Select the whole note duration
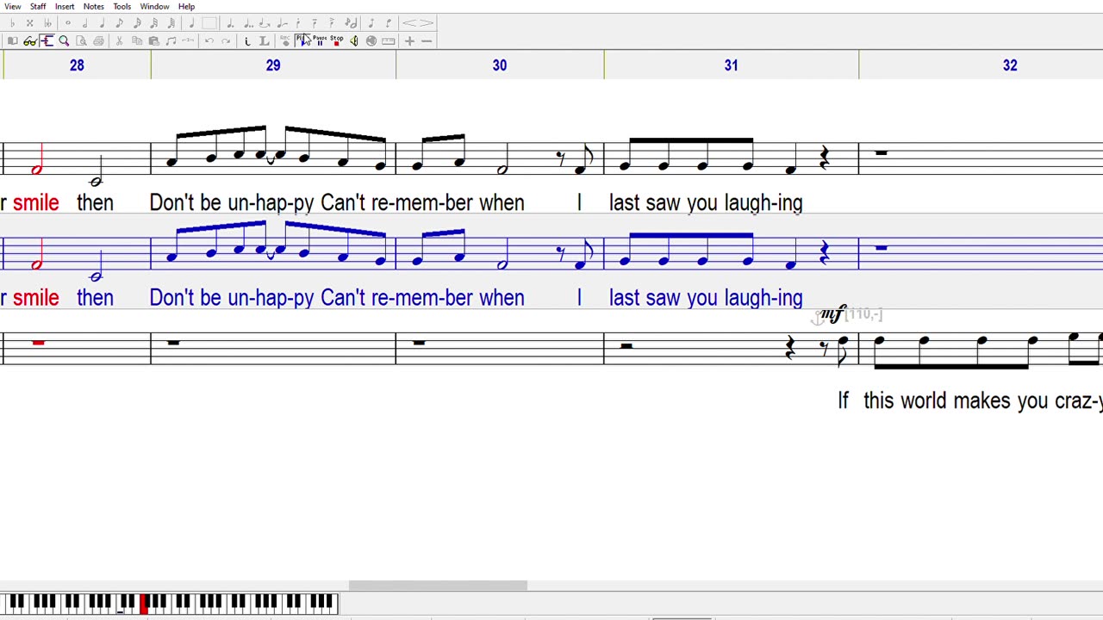 point(68,23)
